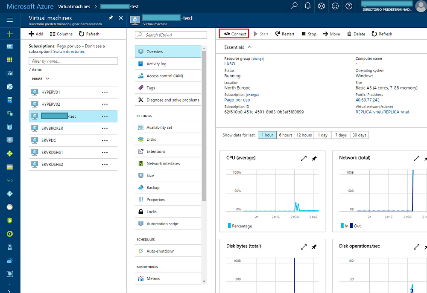Open REPLICA-vnet/REPLICA-vnet link
This screenshot has width=427, height=293.
tap(382, 112)
